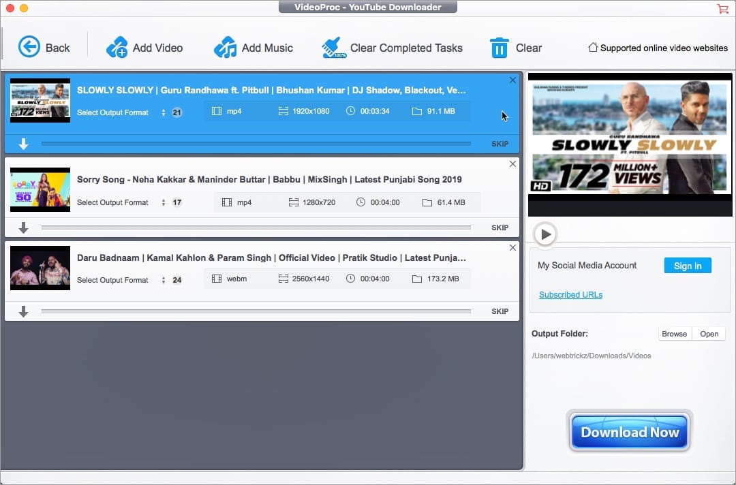Click the mp4 format film icon for SLOWLY SLOWLY
Image resolution: width=736 pixels, height=485 pixels.
pos(217,111)
